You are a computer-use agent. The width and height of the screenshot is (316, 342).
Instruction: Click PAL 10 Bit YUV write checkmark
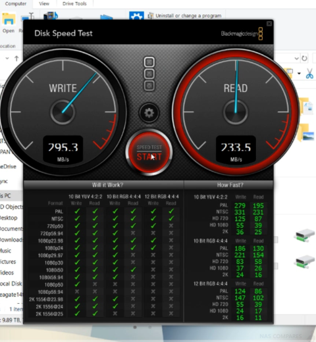(77, 211)
